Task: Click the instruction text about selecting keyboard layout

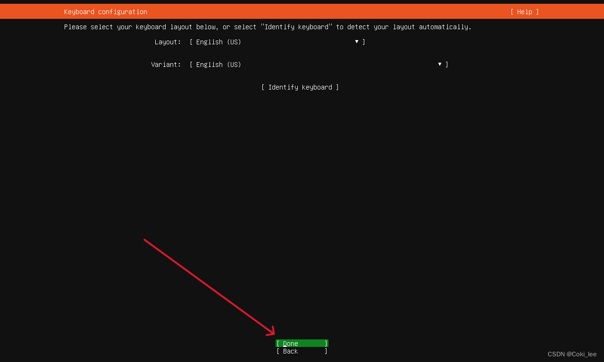Action: (x=267, y=27)
